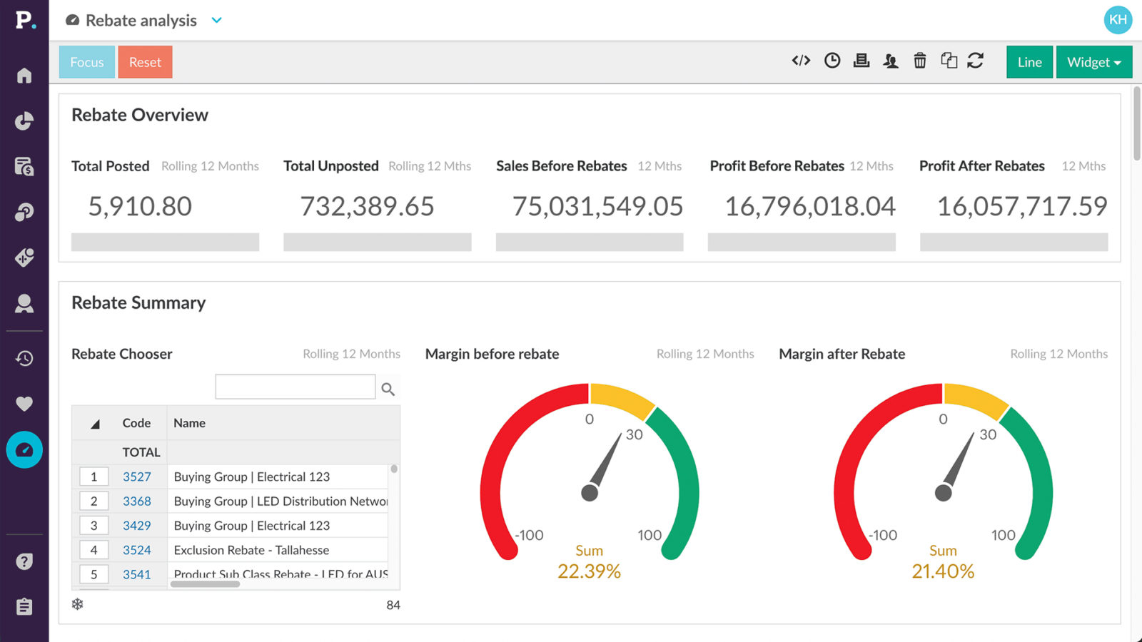This screenshot has width=1142, height=642.
Task: Open the print icon above the dashboard
Action: point(861,61)
